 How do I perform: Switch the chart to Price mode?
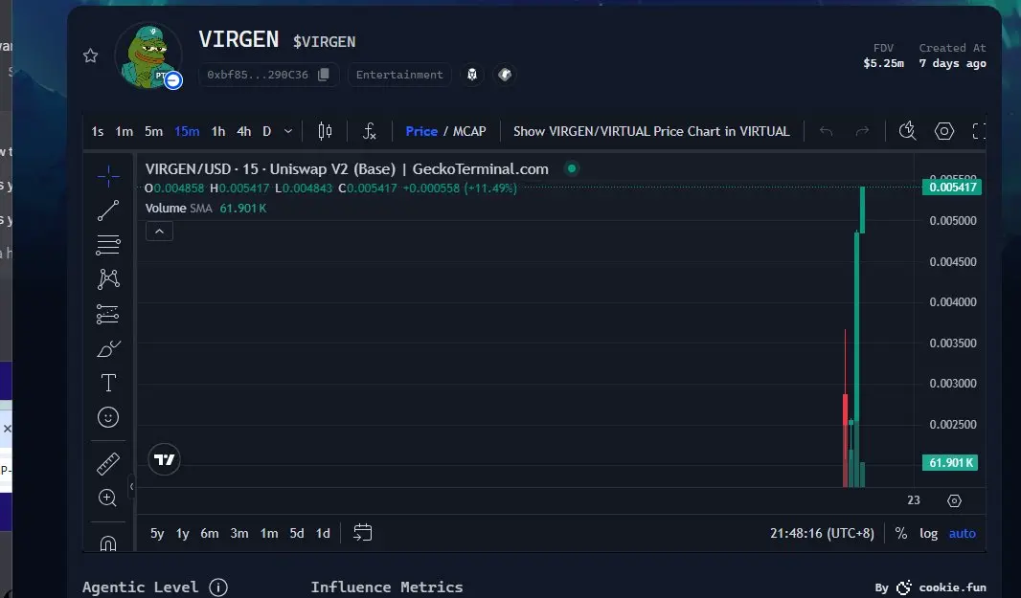(421, 131)
